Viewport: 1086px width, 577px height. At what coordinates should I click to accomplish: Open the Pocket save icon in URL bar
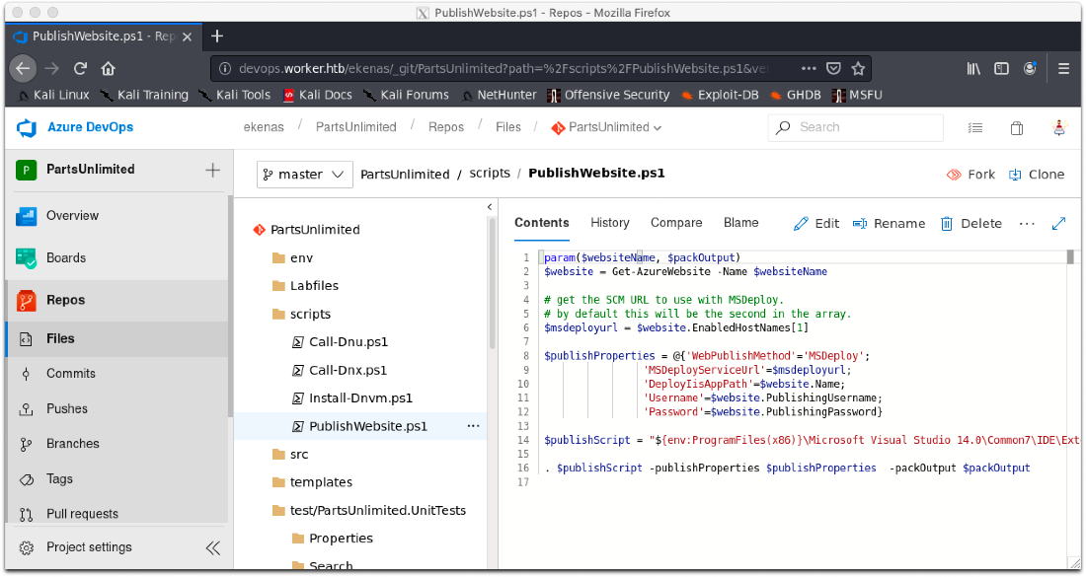pos(834,68)
